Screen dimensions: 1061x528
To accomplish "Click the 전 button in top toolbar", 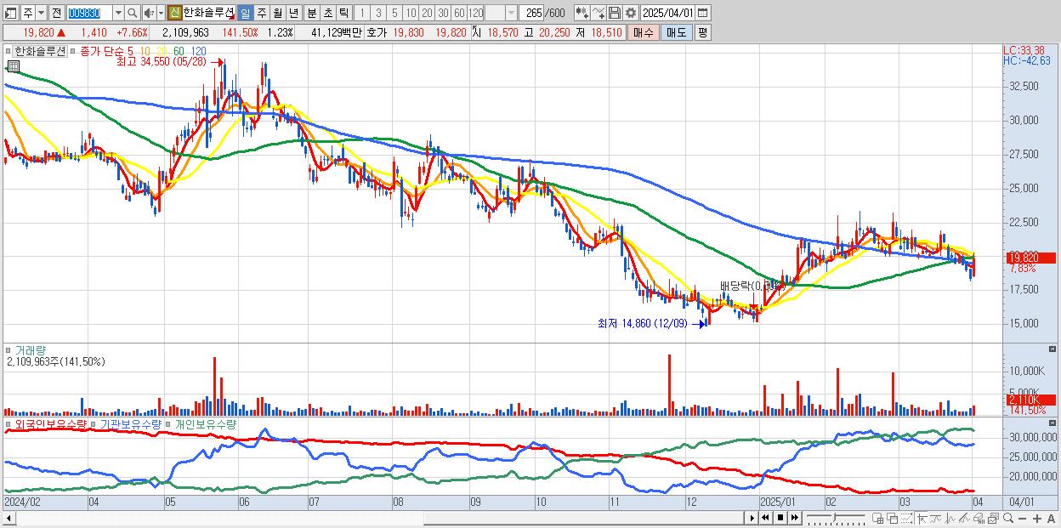I will click(x=56, y=13).
